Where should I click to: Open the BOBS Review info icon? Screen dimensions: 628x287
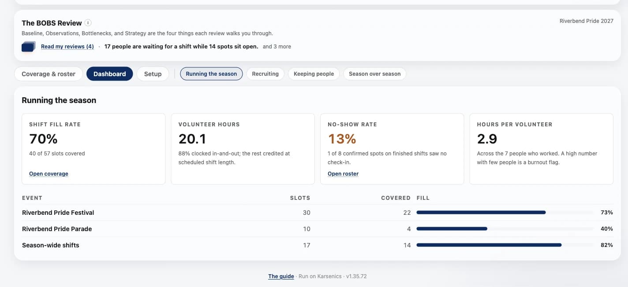coord(88,23)
